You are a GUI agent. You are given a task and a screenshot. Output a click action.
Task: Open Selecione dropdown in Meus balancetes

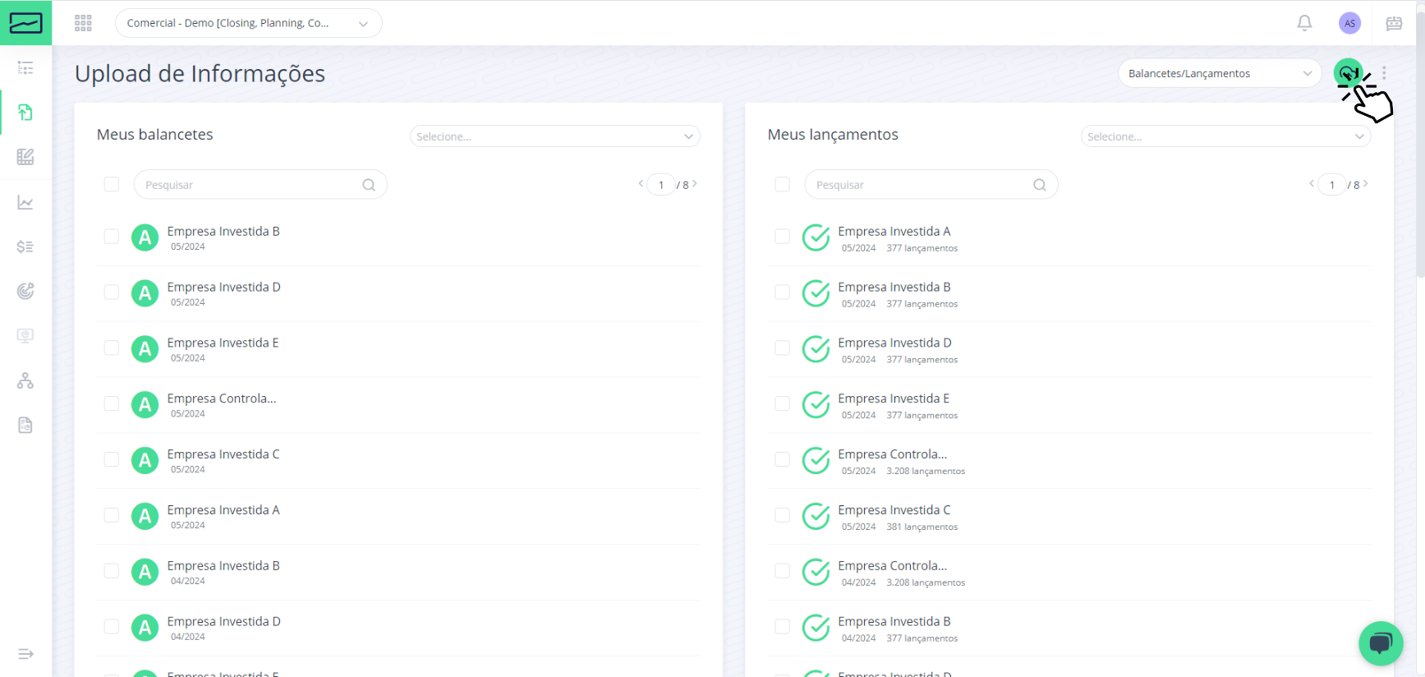tap(555, 136)
